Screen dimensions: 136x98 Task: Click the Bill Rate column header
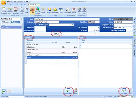pos(71,42)
